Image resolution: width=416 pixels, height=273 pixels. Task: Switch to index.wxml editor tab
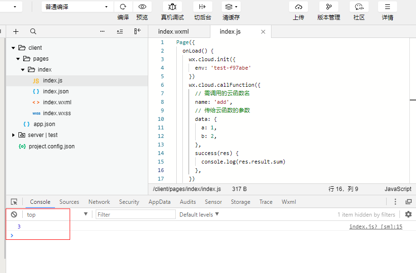(173, 31)
